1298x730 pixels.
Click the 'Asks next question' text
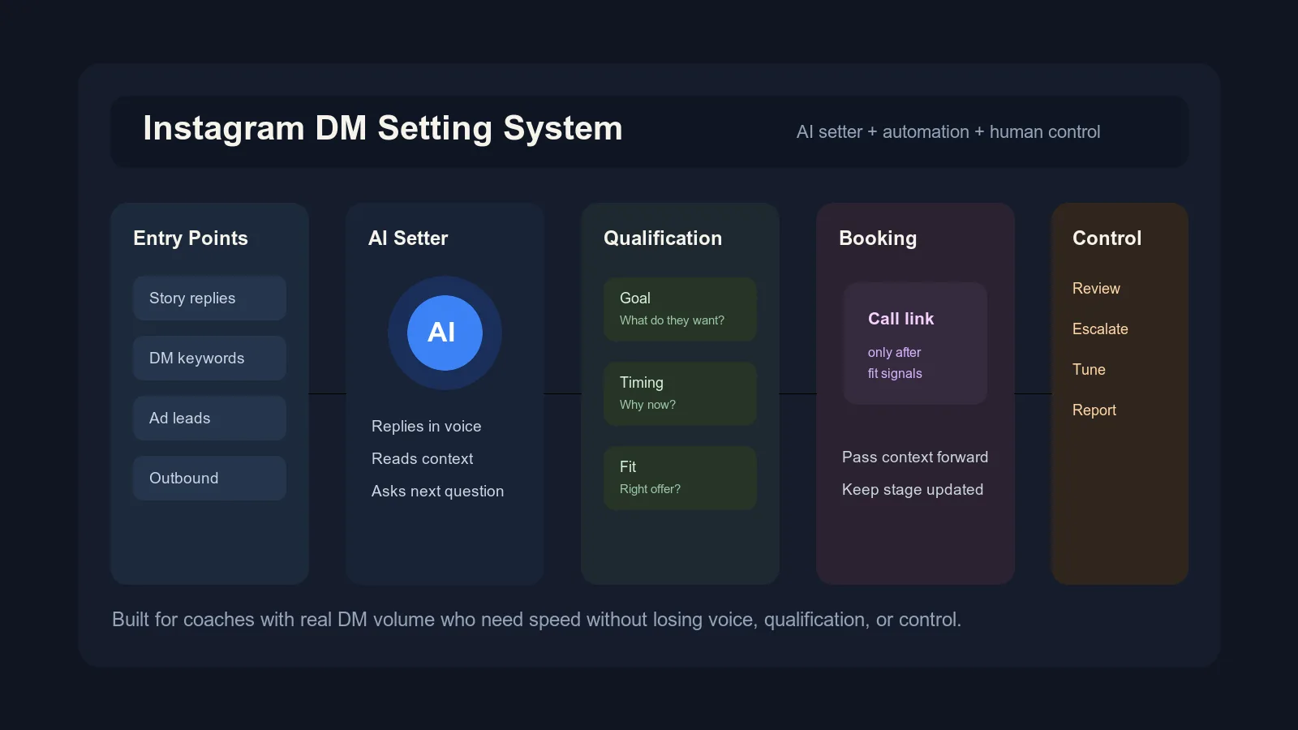[438, 491]
